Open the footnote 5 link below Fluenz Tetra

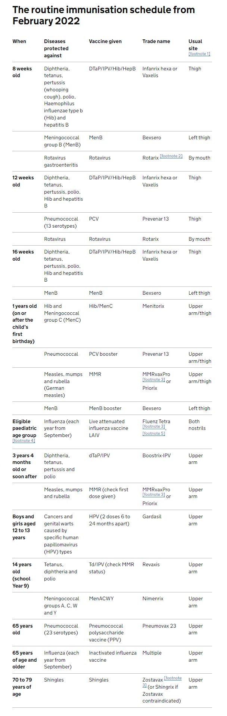coord(153,434)
